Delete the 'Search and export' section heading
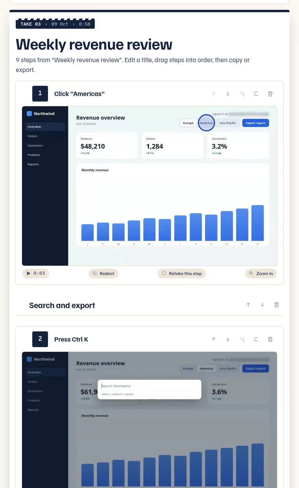Image resolution: width=299 pixels, height=488 pixels. (x=277, y=305)
